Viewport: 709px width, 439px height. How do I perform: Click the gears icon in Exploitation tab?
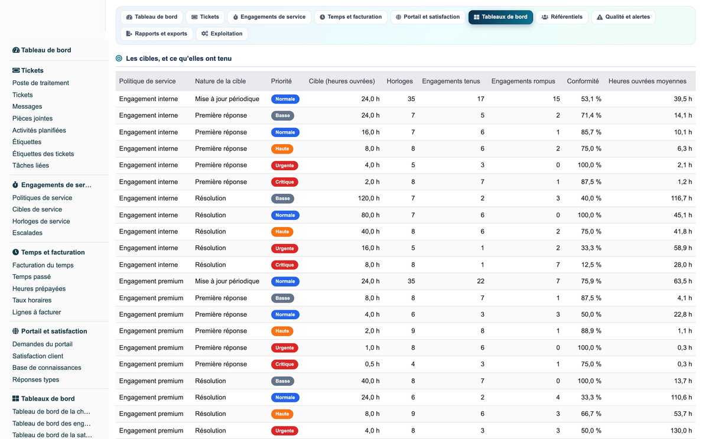pyautogui.click(x=204, y=34)
